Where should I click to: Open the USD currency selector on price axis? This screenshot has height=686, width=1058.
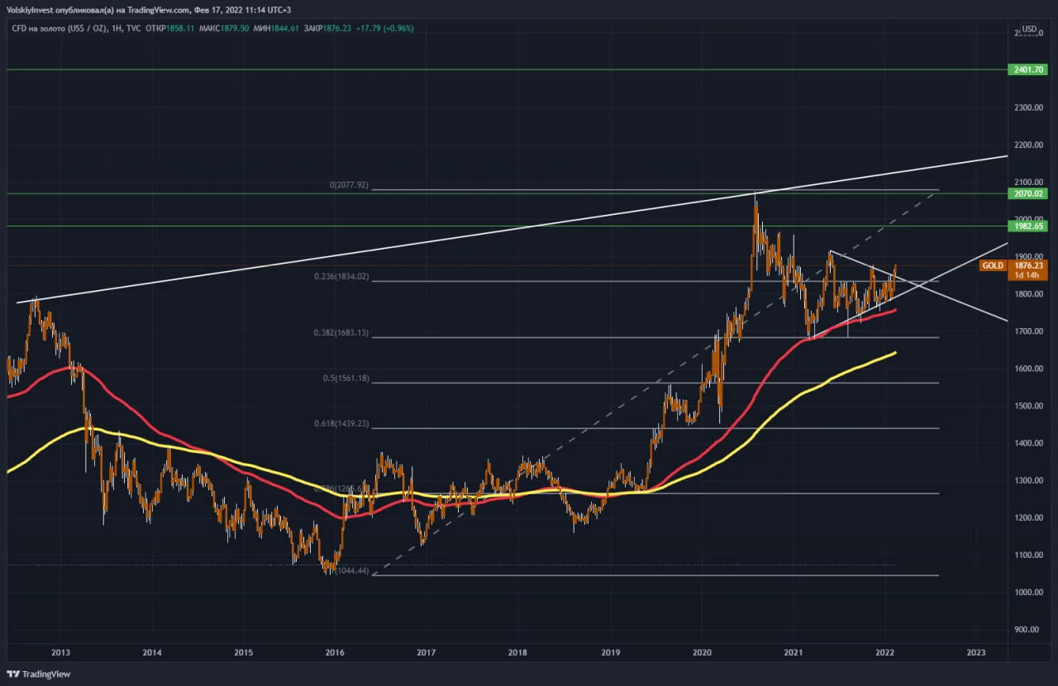pos(1029,30)
